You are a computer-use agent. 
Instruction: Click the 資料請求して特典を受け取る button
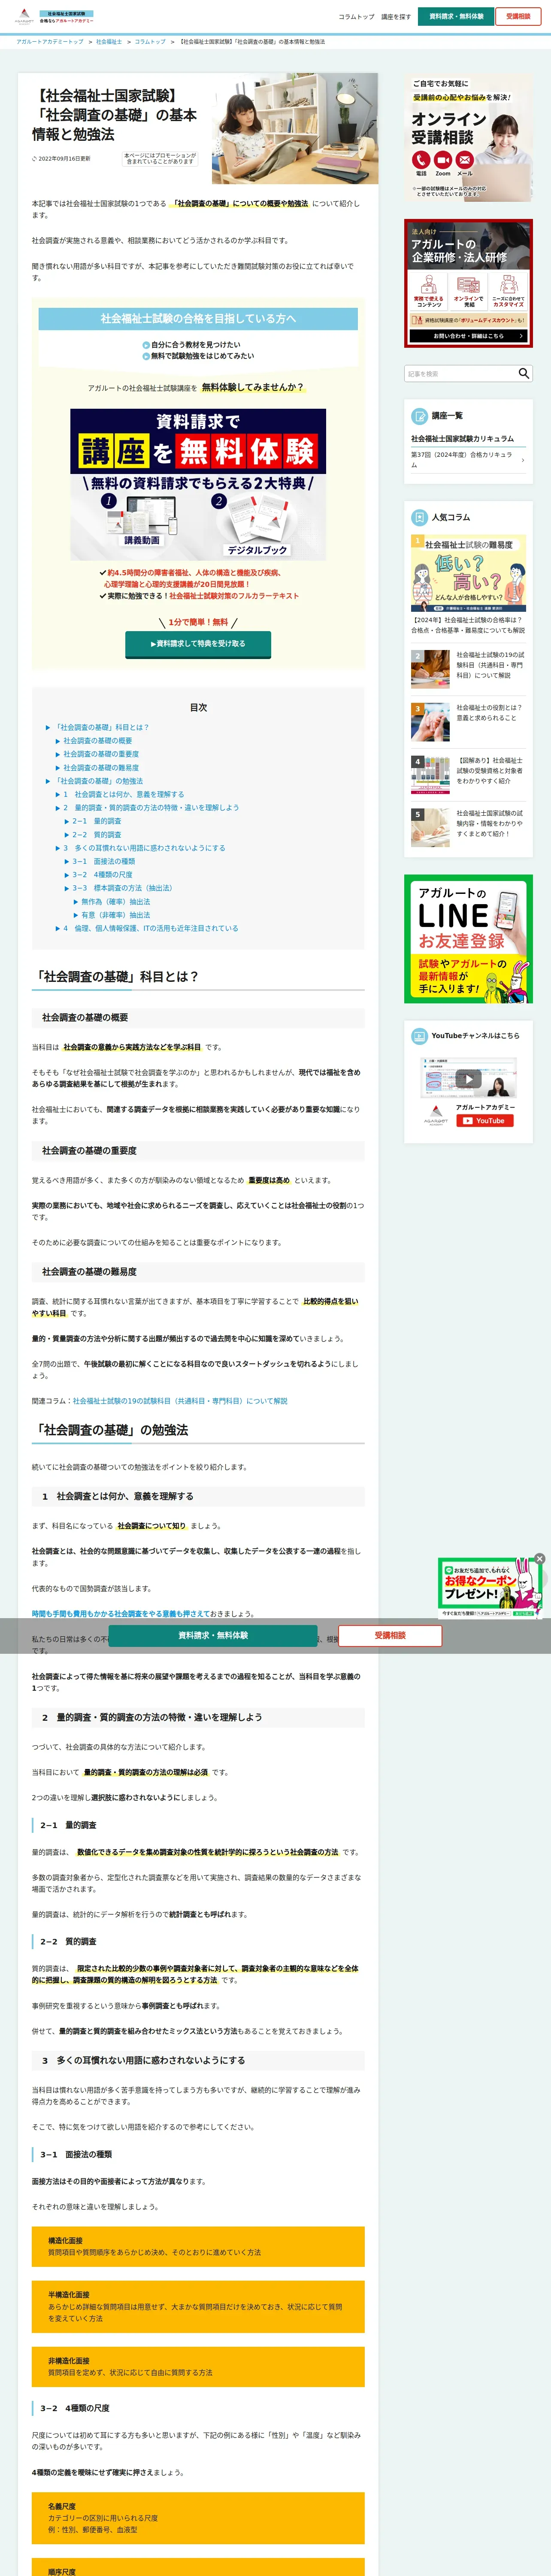198,644
